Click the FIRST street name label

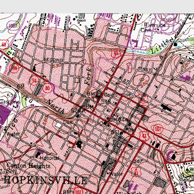144,69
